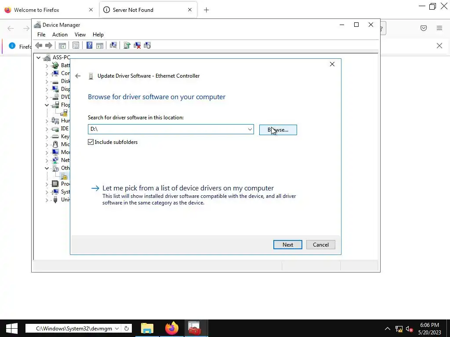Open the taskbar address bar dropdown
Viewport: 450px width, 337px height.
pyautogui.click(x=117, y=328)
